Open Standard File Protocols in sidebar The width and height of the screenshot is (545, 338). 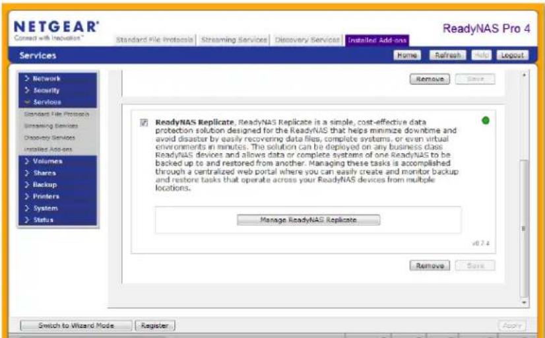tap(57, 114)
